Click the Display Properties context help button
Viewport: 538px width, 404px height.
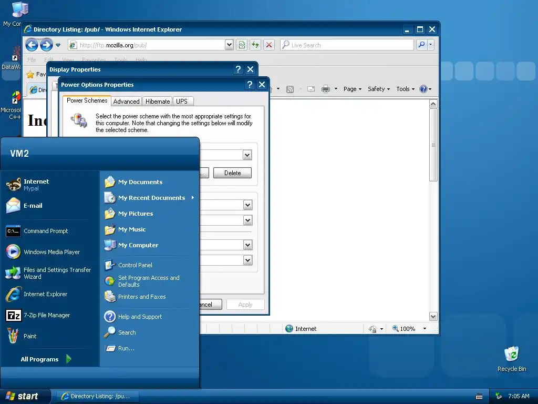[x=238, y=69]
